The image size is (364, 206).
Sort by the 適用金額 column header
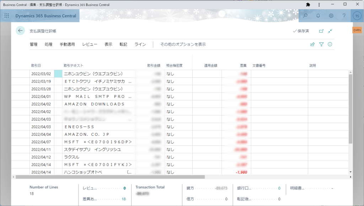(210, 66)
